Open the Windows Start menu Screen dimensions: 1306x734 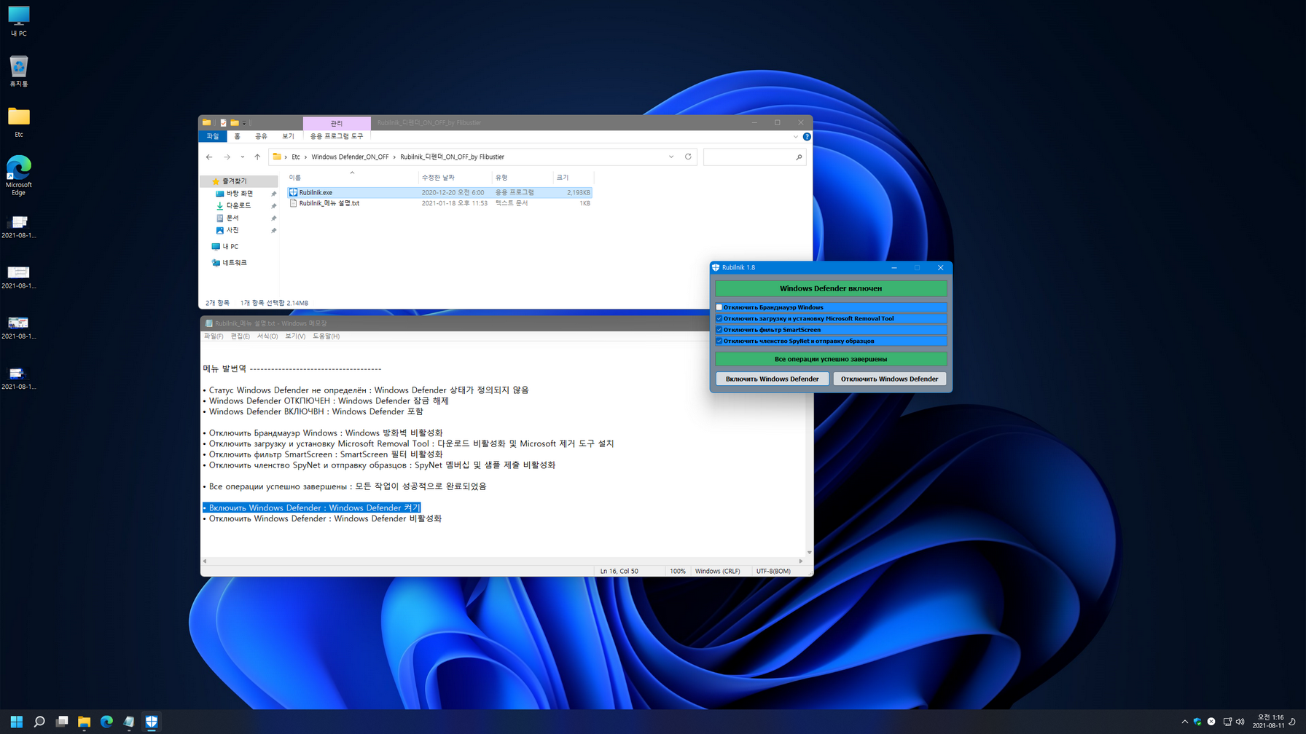point(17,722)
